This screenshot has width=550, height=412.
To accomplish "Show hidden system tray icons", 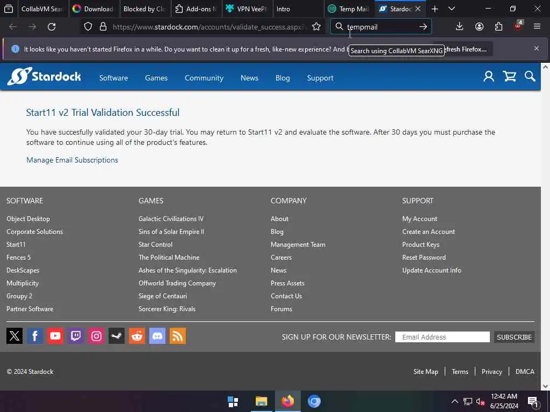I will coord(454,401).
